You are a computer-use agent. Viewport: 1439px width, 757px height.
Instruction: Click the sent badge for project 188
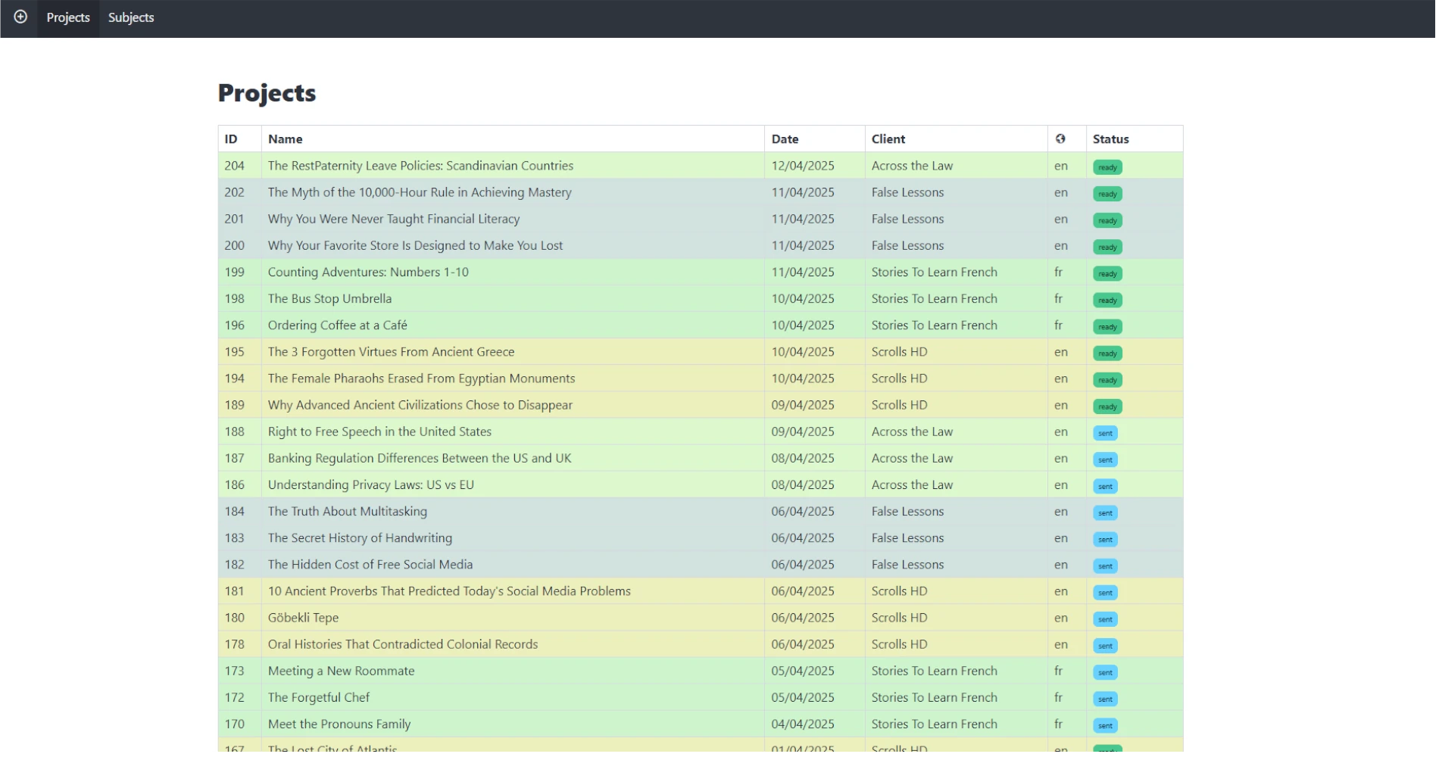pyautogui.click(x=1105, y=433)
